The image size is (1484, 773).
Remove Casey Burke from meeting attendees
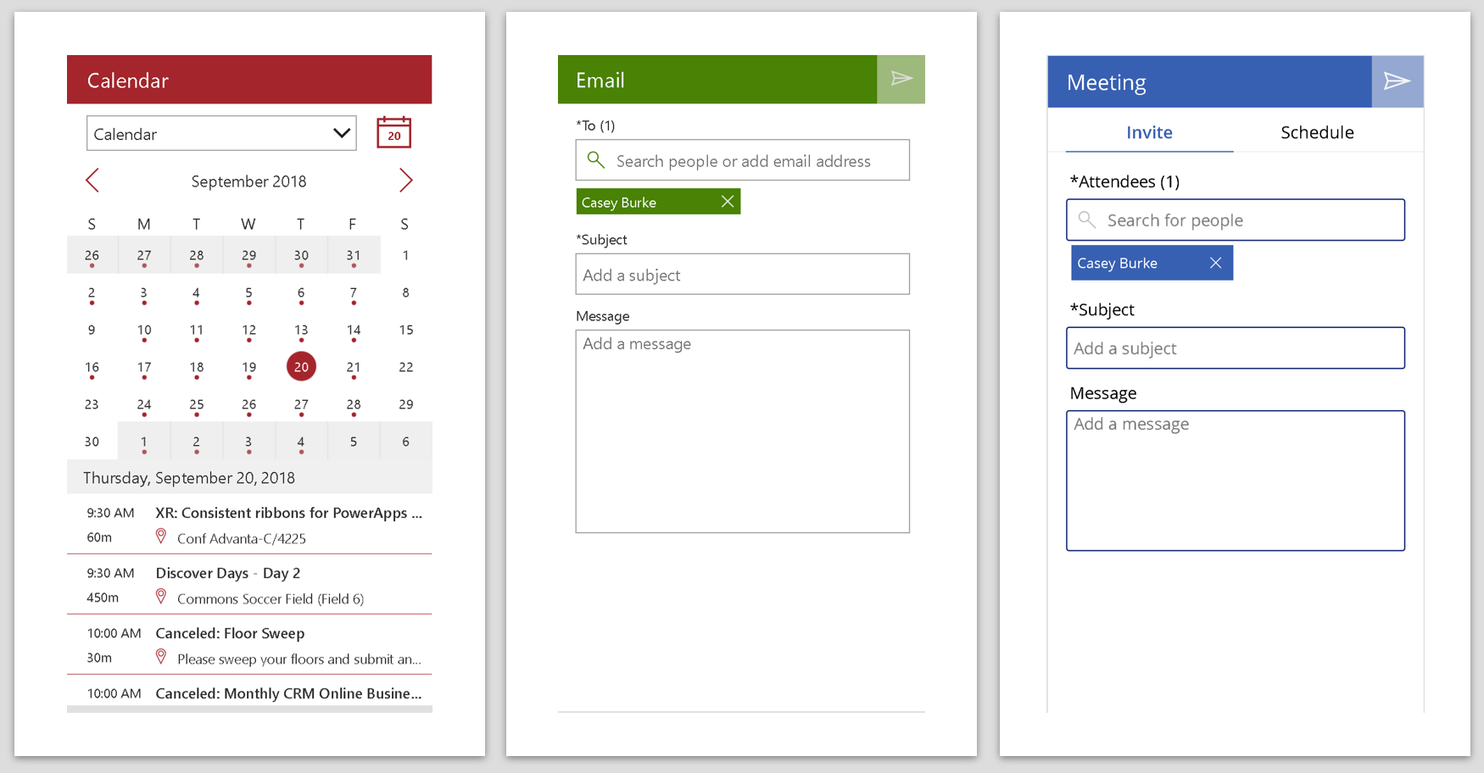pos(1215,263)
